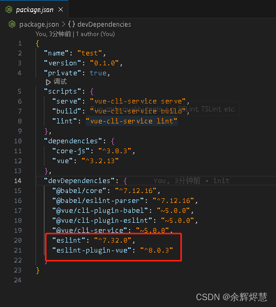Select line number 1 in gutter
The height and width of the screenshot is (307, 276).
pos(20,43)
